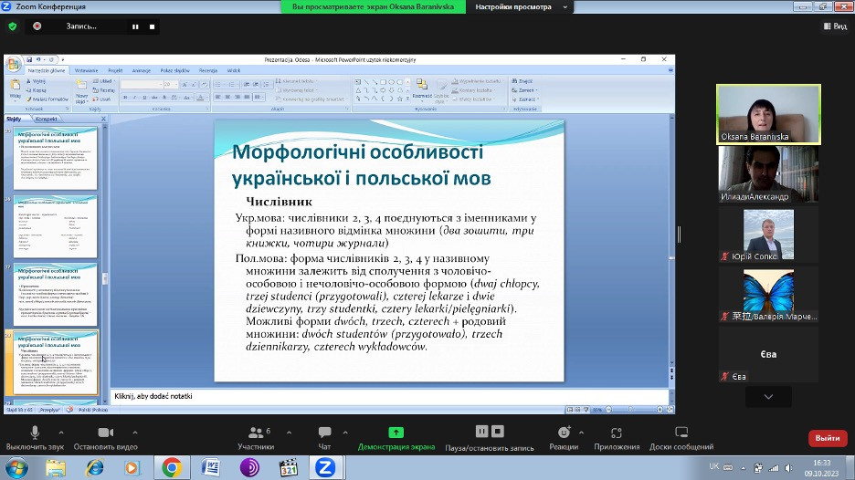Image resolution: width=855 pixels, height=480 pixels.
Task: Open the Приложения apps icon
Action: click(617, 433)
